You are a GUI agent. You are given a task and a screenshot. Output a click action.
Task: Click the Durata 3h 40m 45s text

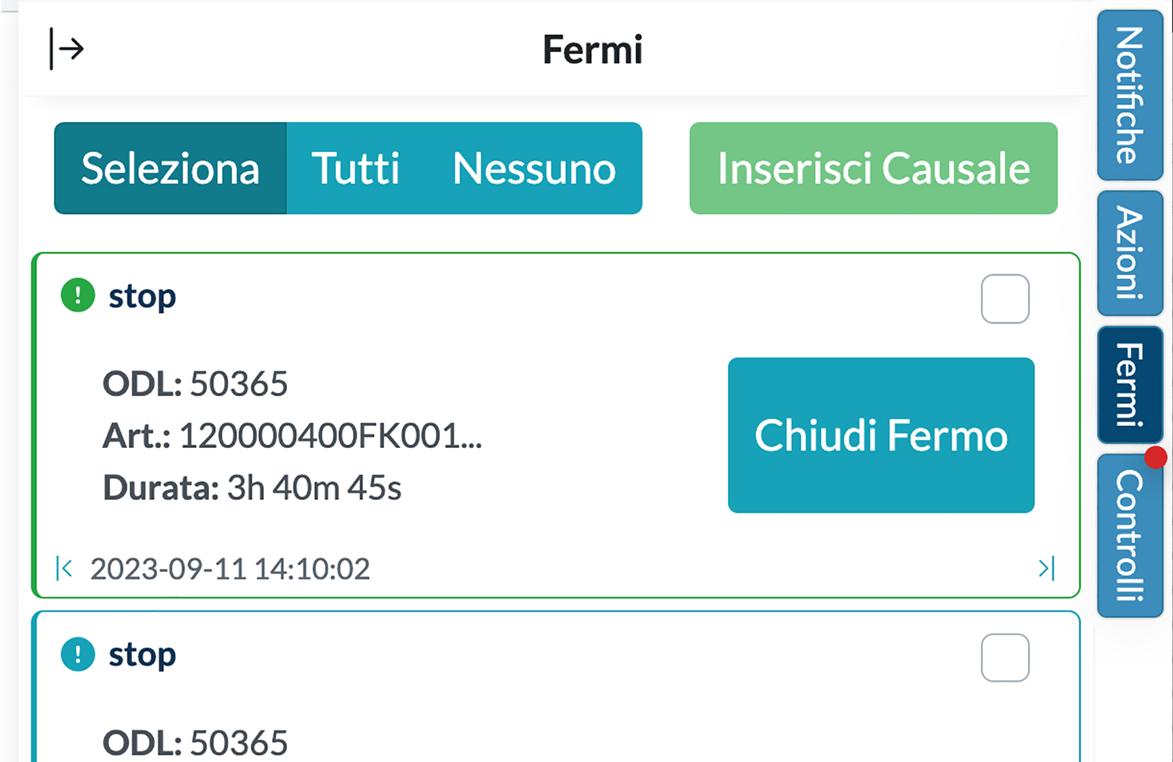click(252, 488)
